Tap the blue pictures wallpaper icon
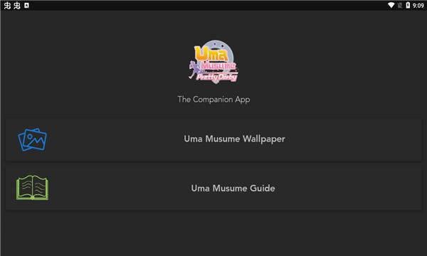Image resolution: width=427 pixels, height=256 pixels. click(x=32, y=139)
